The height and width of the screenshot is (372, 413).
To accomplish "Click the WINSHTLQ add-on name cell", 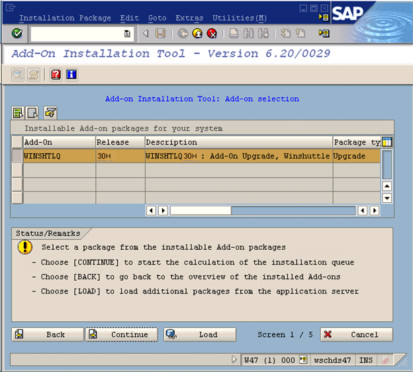I will point(60,156).
